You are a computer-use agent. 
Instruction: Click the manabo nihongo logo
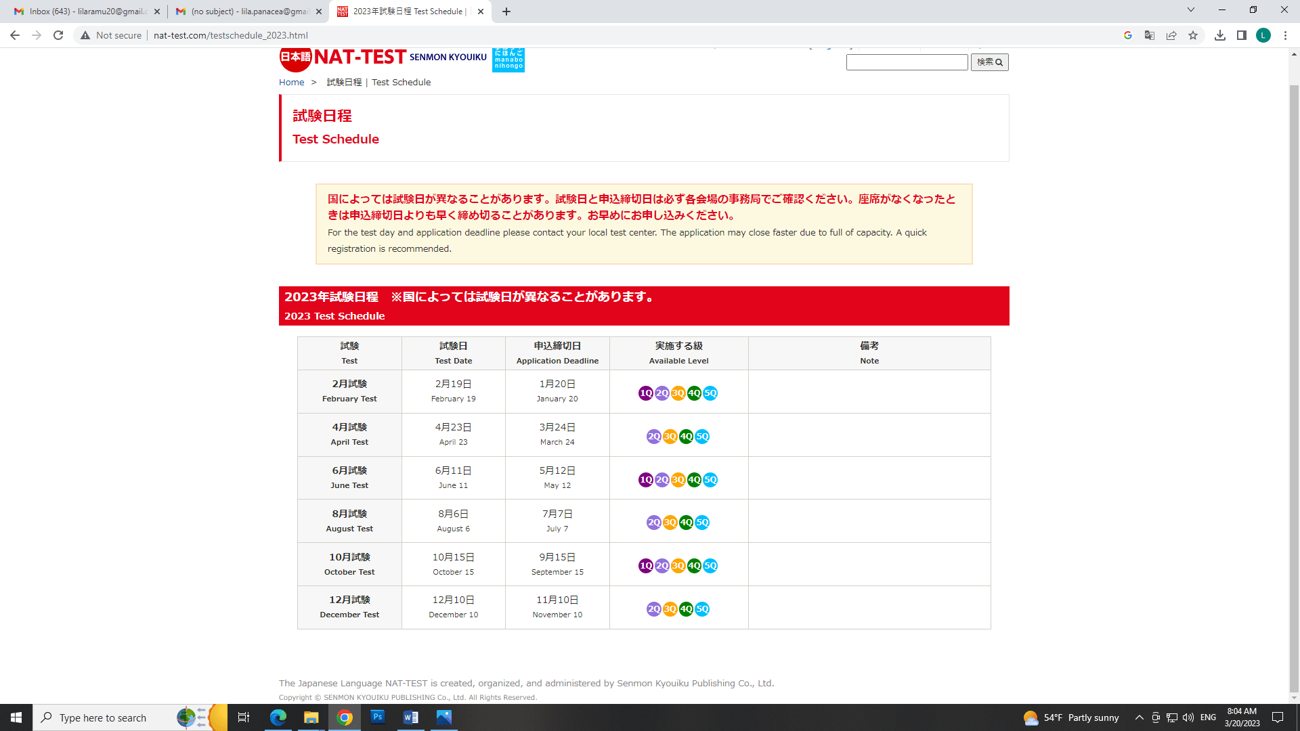coord(508,60)
